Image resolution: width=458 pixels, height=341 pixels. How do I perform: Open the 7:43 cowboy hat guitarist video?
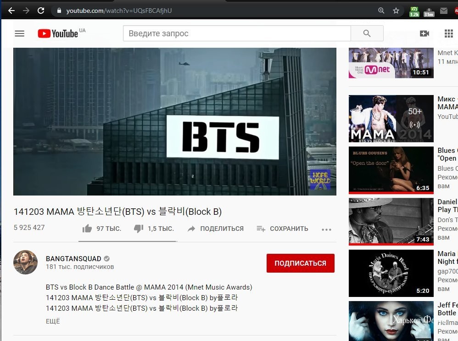click(391, 222)
